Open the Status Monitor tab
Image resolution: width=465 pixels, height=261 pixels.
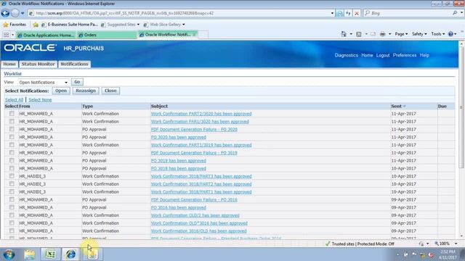point(38,64)
